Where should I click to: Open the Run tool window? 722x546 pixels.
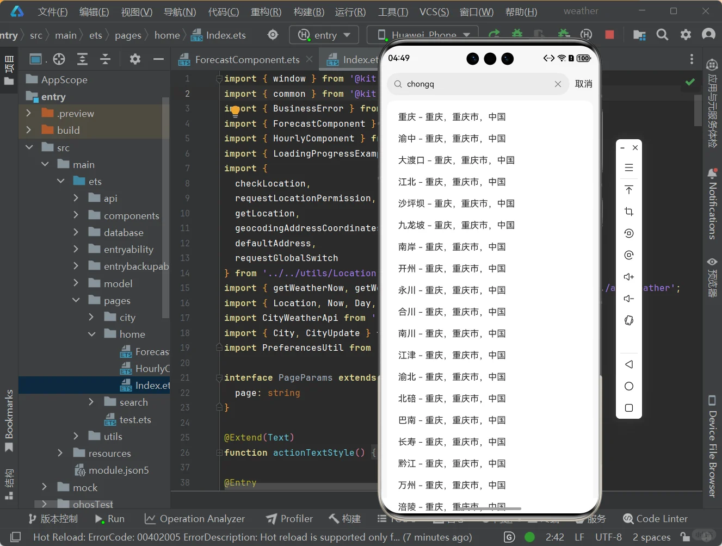tap(110, 519)
